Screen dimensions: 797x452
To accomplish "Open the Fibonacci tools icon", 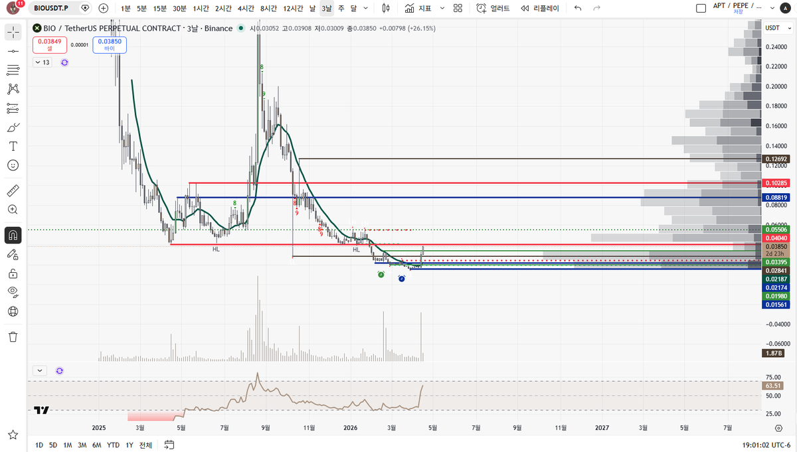I will tap(13, 70).
